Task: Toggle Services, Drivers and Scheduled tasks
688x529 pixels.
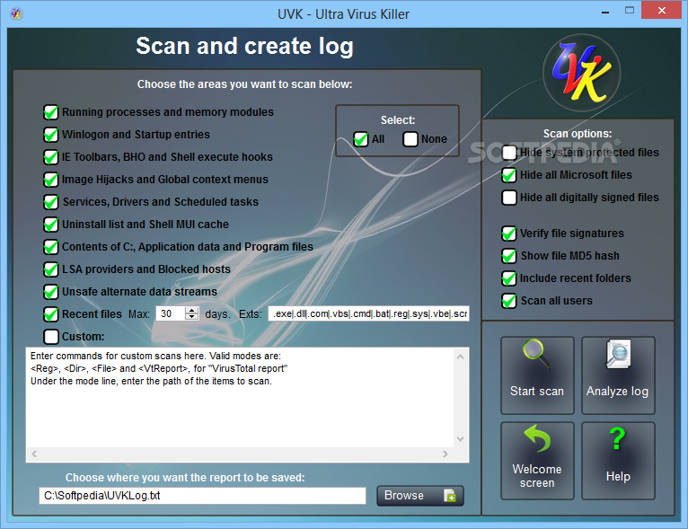Action: pos(51,202)
